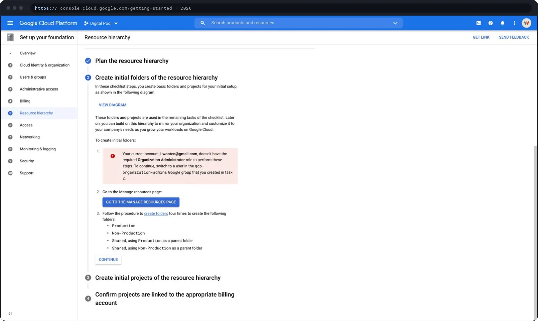
Task: Click the Google Cloud Platform logo
Action: (48, 23)
